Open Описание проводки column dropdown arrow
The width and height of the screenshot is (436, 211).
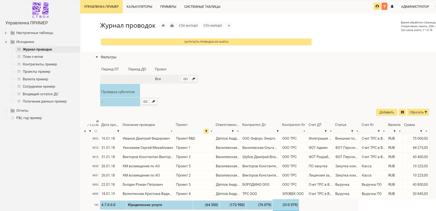171,131
